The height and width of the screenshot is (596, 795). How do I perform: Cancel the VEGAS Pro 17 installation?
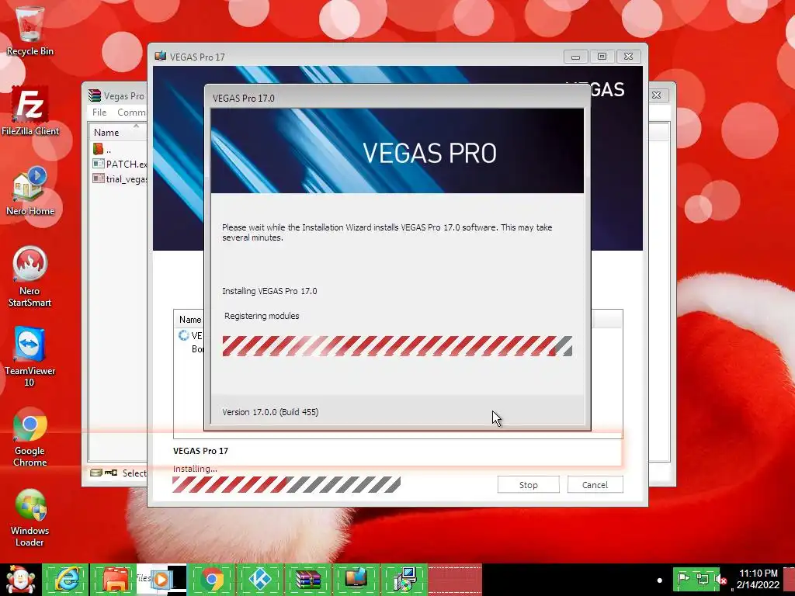click(595, 484)
